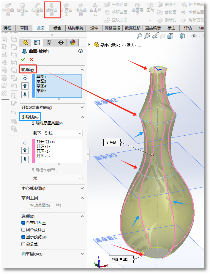Select the 扫描曲面 swept surface tool
This screenshot has height=274, width=210.
coord(37,10)
